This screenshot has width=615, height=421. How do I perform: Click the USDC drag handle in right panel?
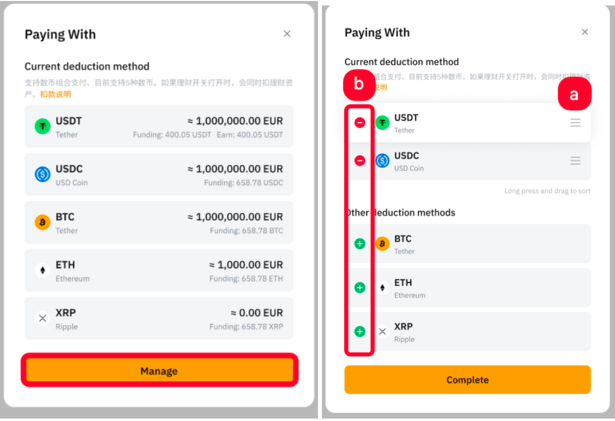point(575,161)
